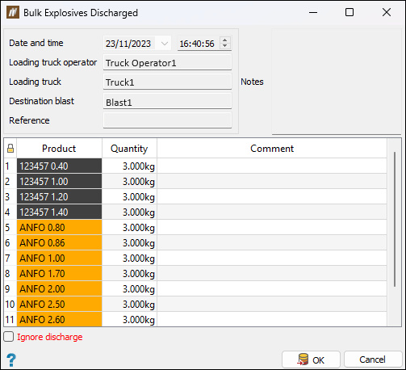This screenshot has height=370, width=406.
Task: Click the Reference input field
Action: [167, 120]
